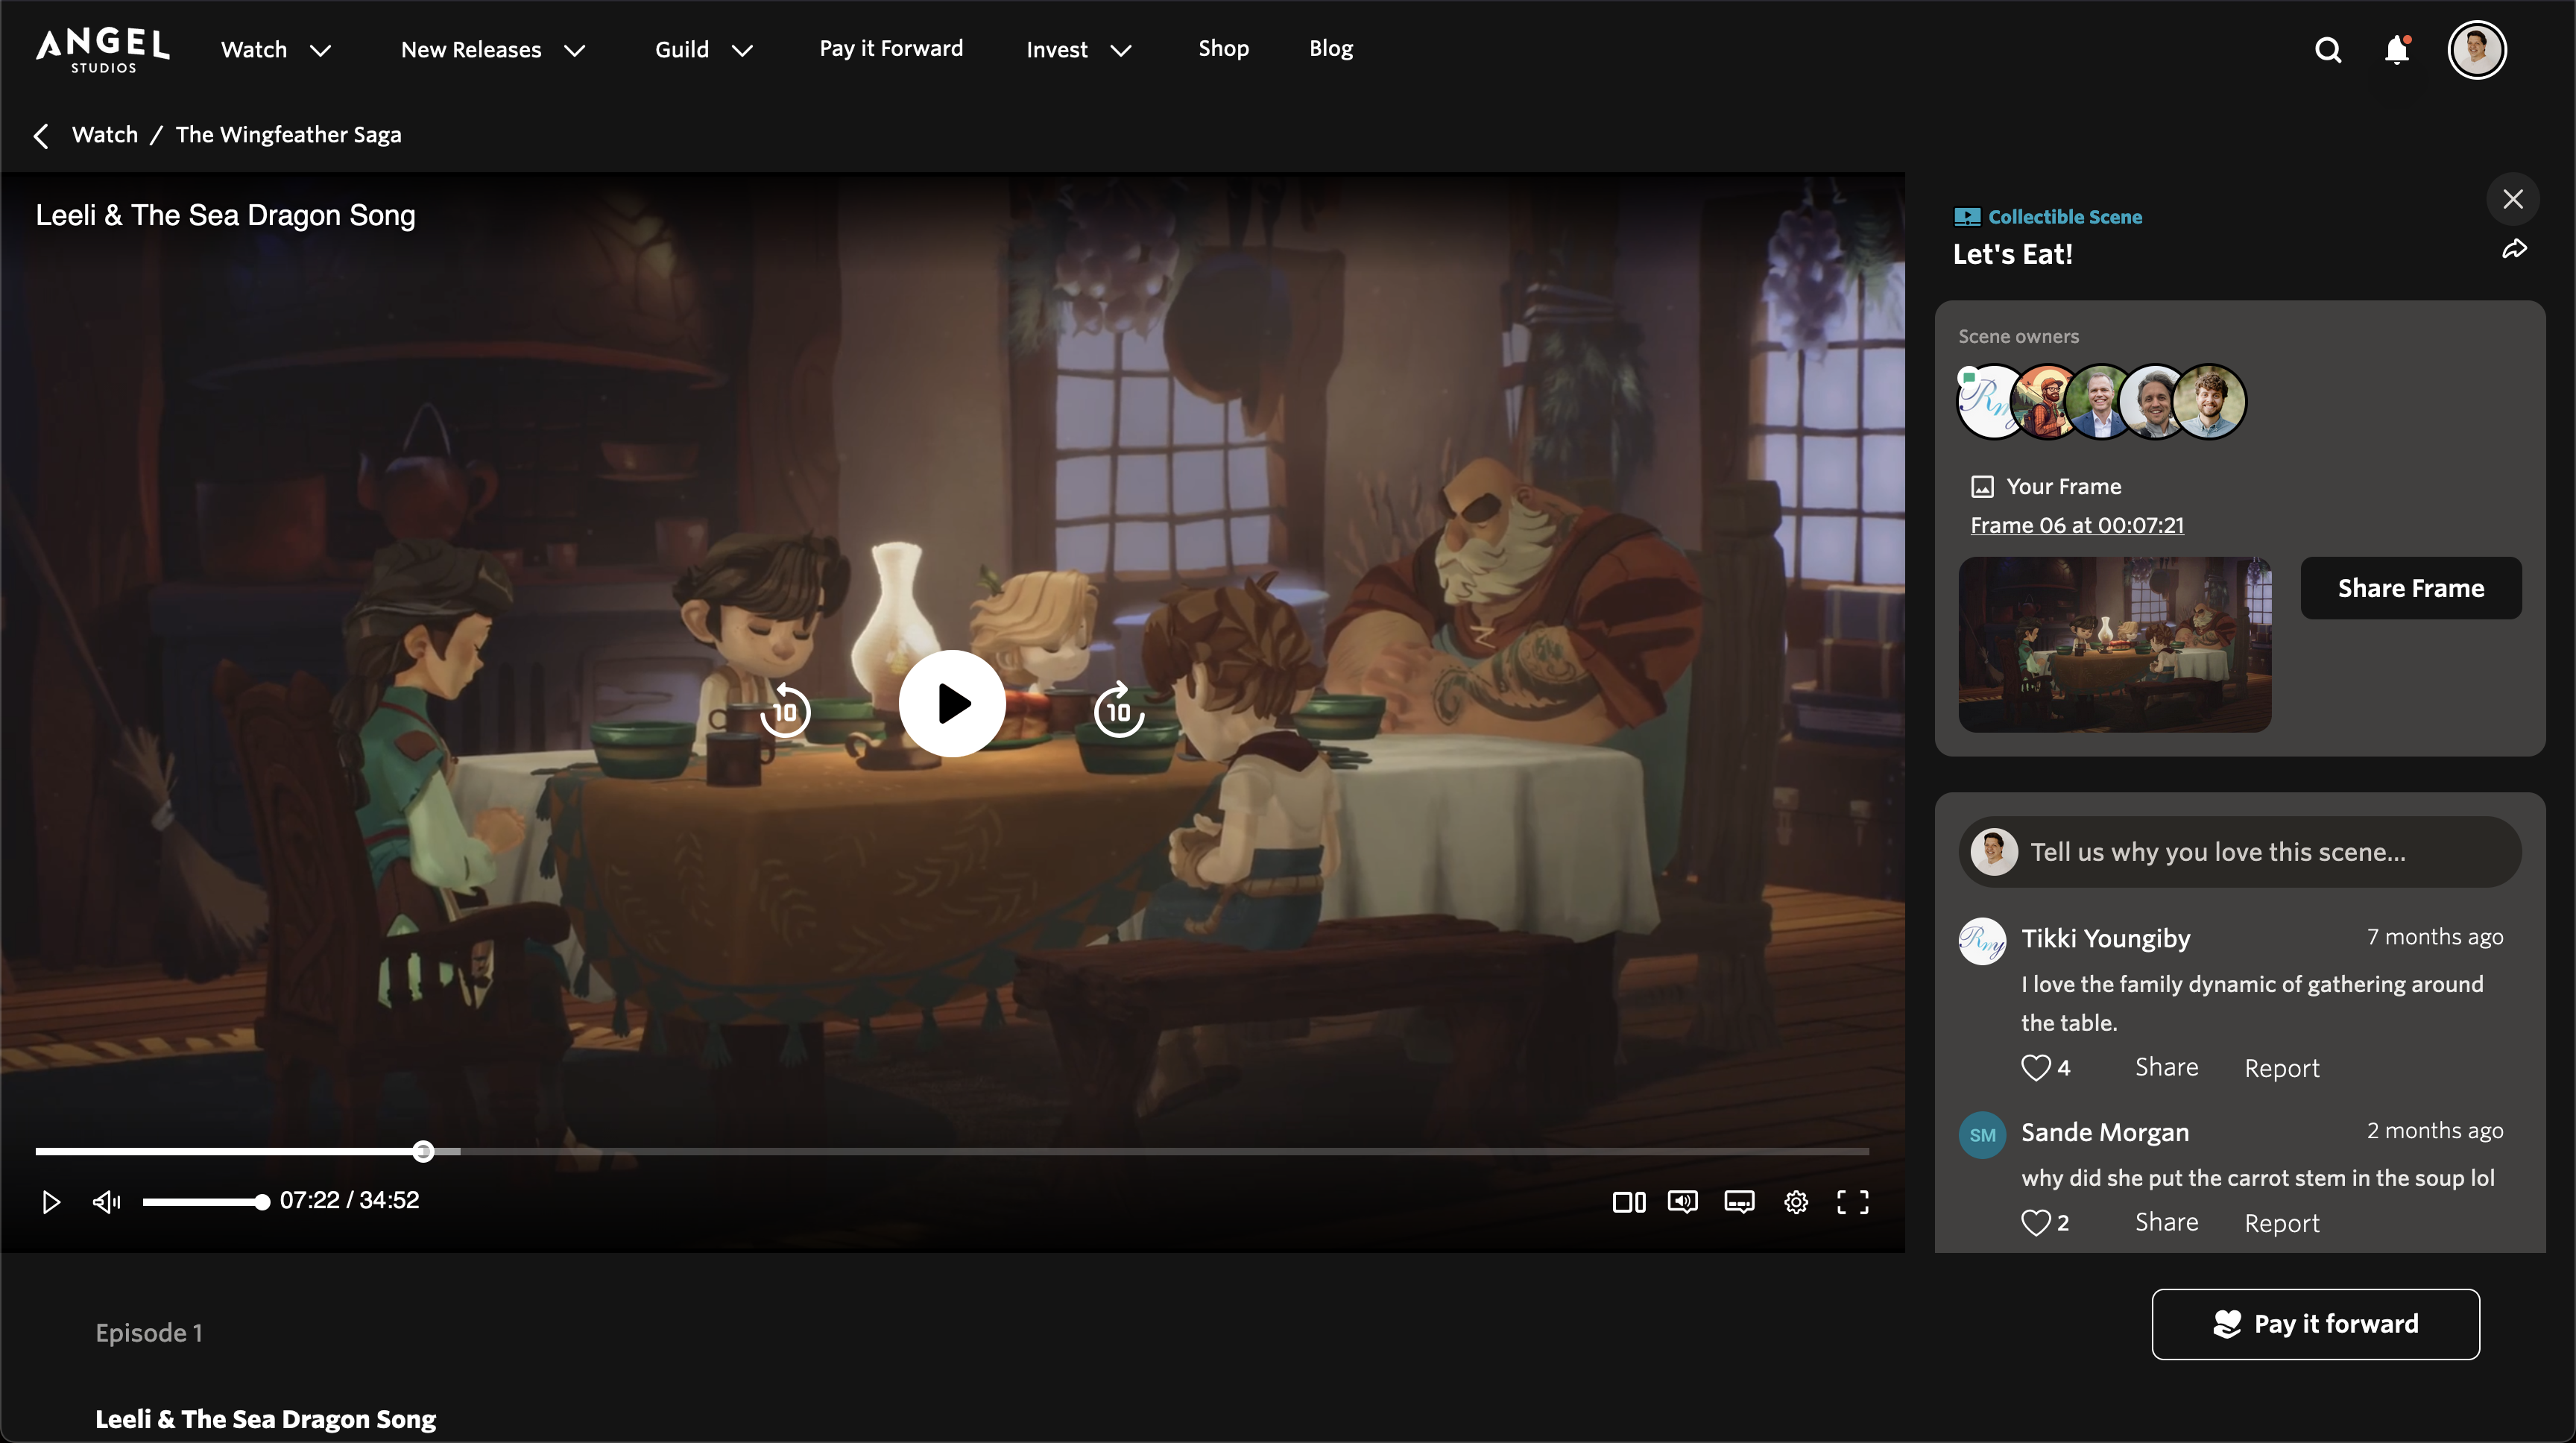Click the Angel Studios logo

pos(103,50)
